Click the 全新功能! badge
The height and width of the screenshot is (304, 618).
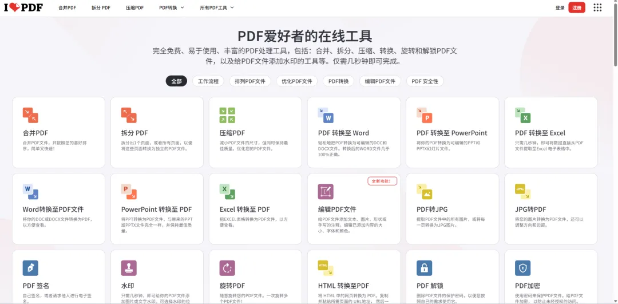coord(382,181)
